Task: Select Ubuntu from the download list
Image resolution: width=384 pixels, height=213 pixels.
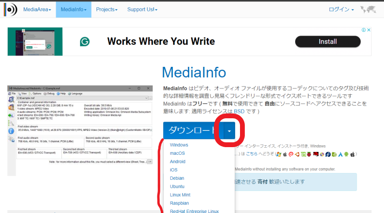Action: (x=177, y=187)
